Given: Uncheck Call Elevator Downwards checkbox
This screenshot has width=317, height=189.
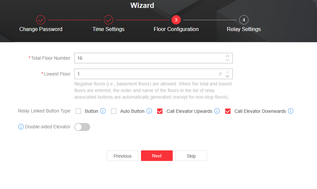Looking at the screenshot, I should click(228, 111).
